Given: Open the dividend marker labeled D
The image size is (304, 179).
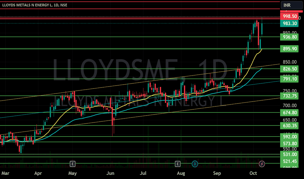Looking at the screenshot, I should [x=195, y=164].
